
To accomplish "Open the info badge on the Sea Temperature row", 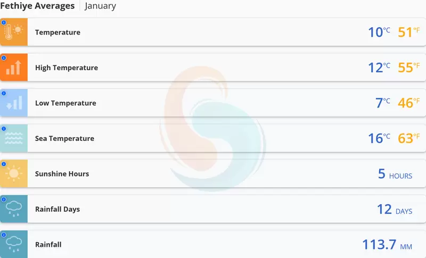I will point(3,128).
